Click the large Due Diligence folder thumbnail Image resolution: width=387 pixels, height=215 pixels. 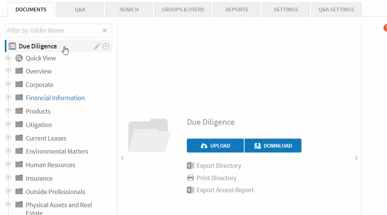click(148, 135)
